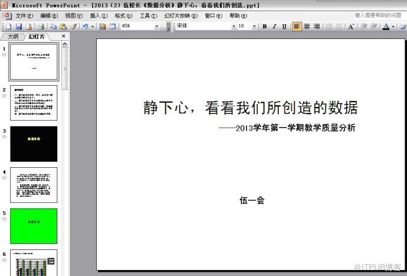Open the 文件 menu
The image size is (407, 276).
pyautogui.click(x=24, y=16)
